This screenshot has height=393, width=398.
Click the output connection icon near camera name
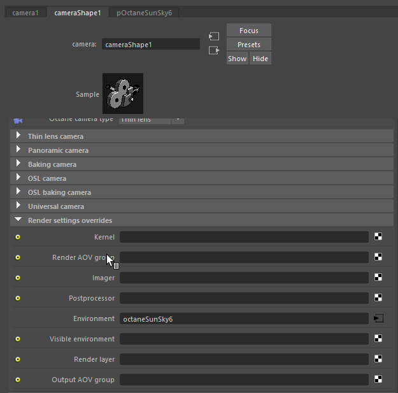tap(214, 50)
